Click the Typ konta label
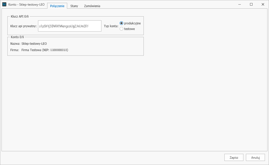269x165 pixels. pyautogui.click(x=111, y=26)
